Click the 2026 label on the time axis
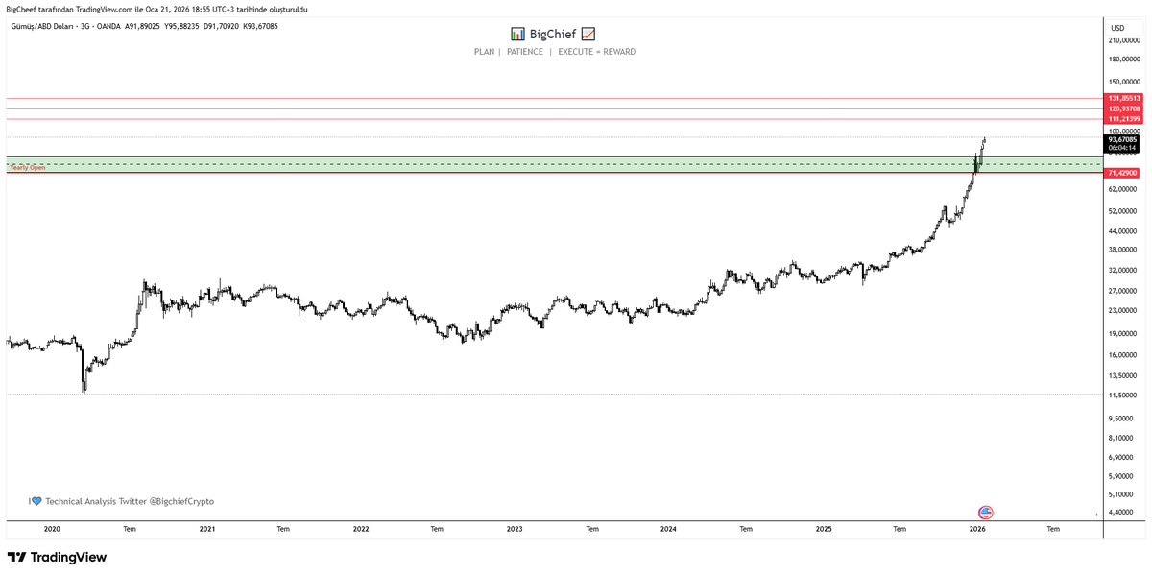The height and width of the screenshot is (576, 1152). pos(977,529)
